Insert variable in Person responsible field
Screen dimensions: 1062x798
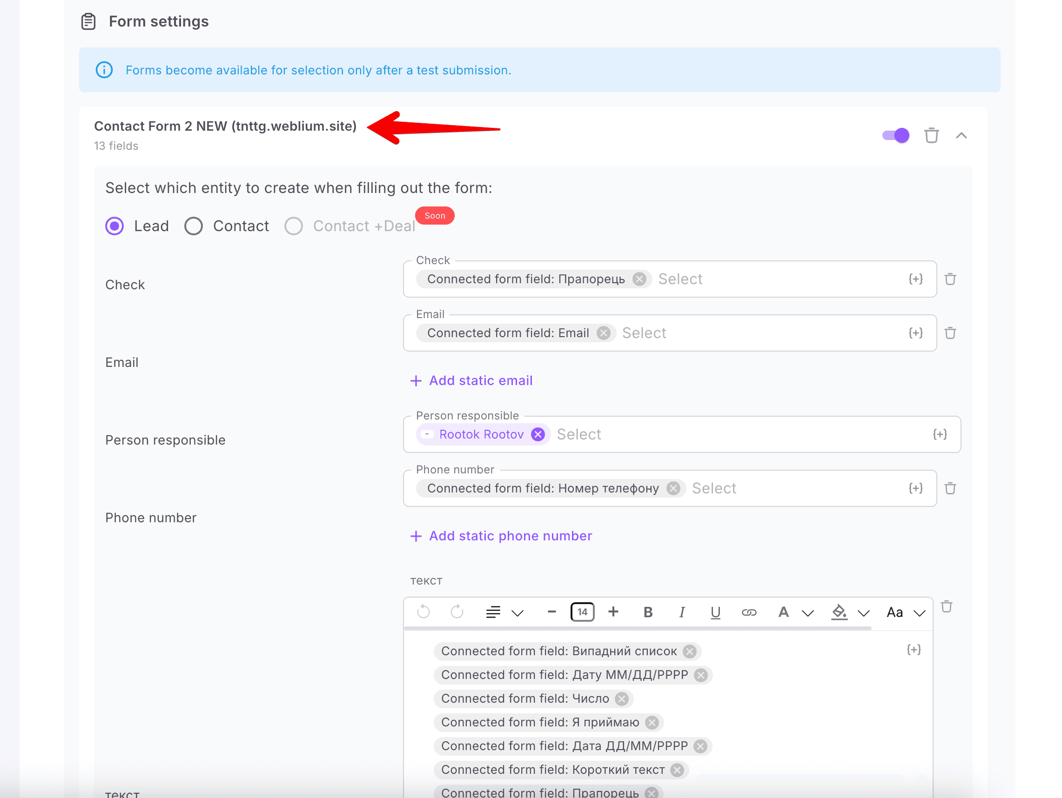940,434
